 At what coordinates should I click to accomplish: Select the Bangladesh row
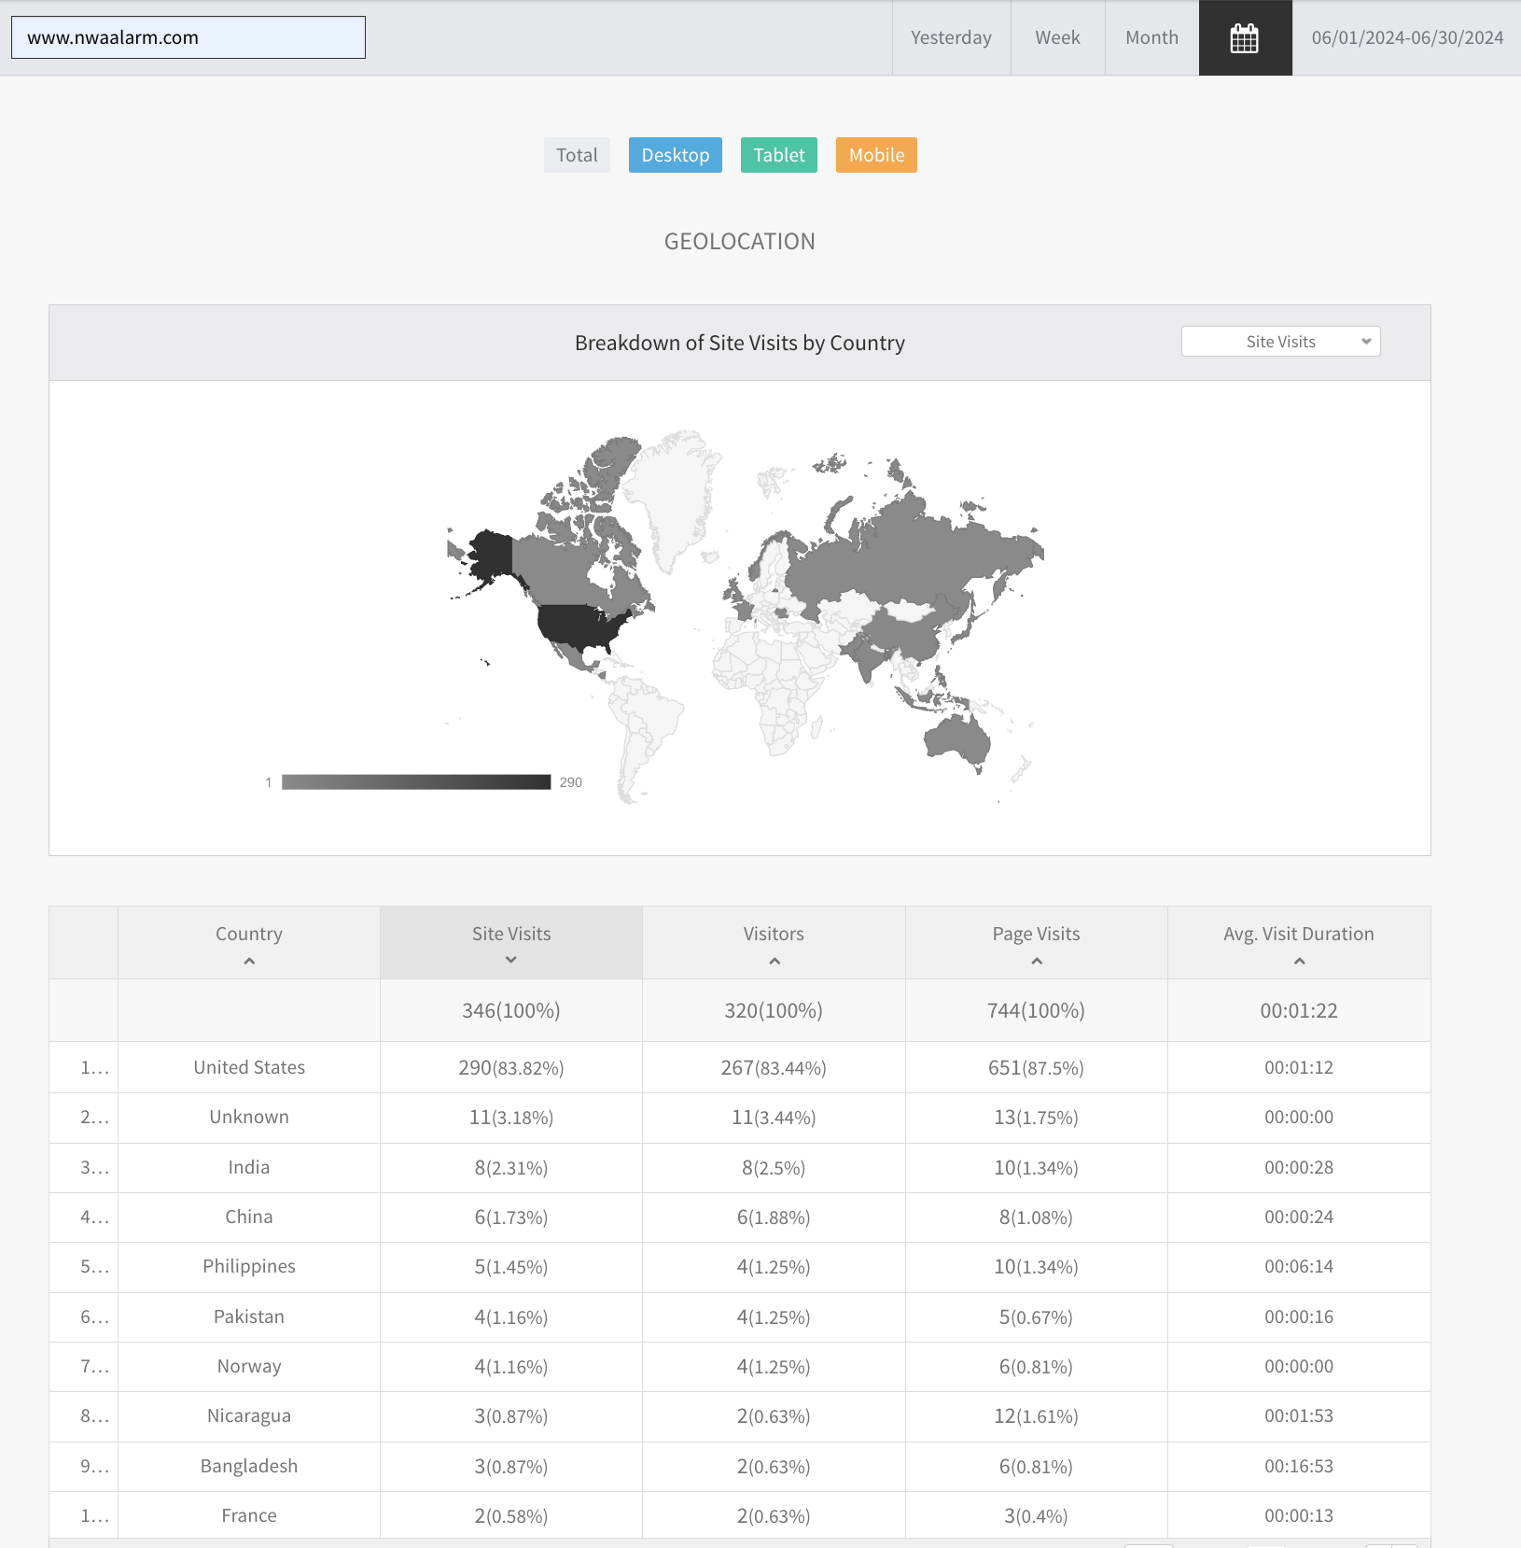coord(740,1467)
